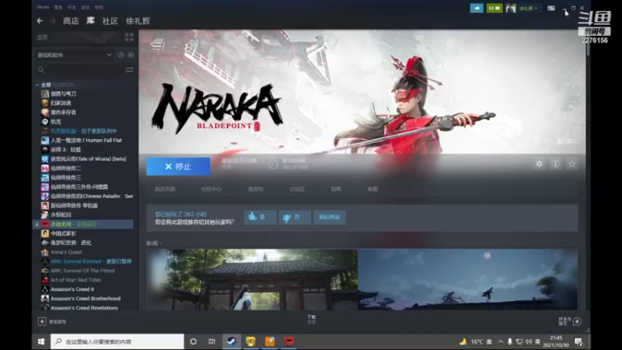Screen dimensions: 622x350
Task: Click the Windows taskbar search box
Action: click(x=117, y=341)
